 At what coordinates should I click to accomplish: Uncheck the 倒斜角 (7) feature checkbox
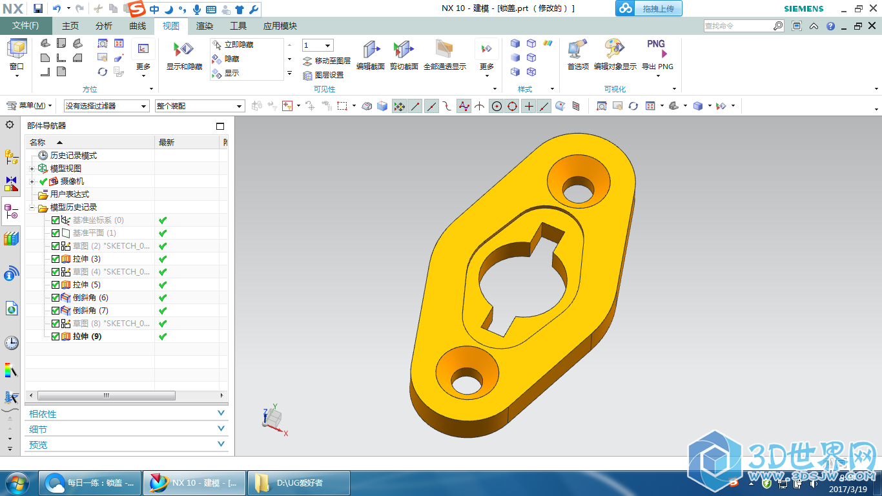point(55,311)
